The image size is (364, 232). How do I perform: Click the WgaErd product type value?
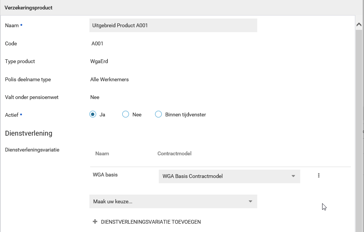pyautogui.click(x=99, y=61)
